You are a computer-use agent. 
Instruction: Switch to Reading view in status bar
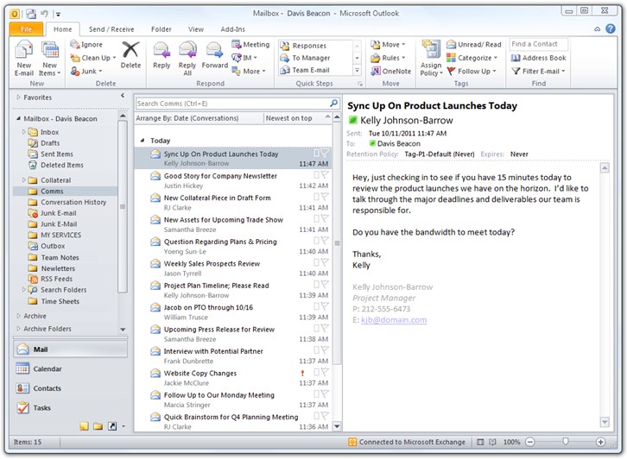tap(492, 442)
